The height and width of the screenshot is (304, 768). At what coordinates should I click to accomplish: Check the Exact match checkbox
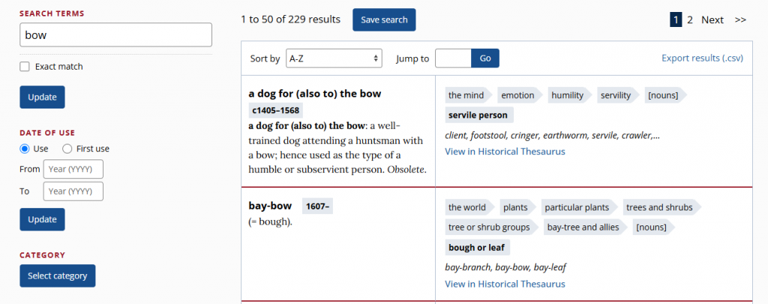coord(25,67)
